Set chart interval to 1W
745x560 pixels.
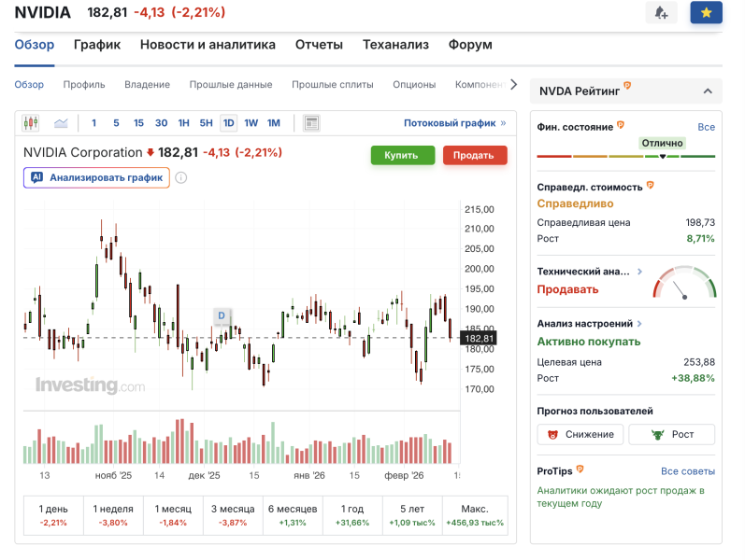pos(251,123)
